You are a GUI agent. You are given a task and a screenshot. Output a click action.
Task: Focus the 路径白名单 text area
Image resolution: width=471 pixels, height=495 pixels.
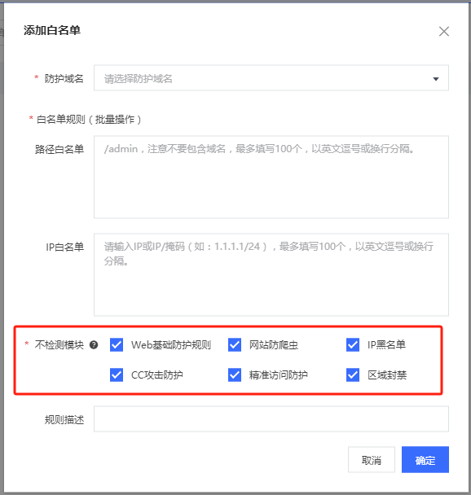[x=271, y=177]
